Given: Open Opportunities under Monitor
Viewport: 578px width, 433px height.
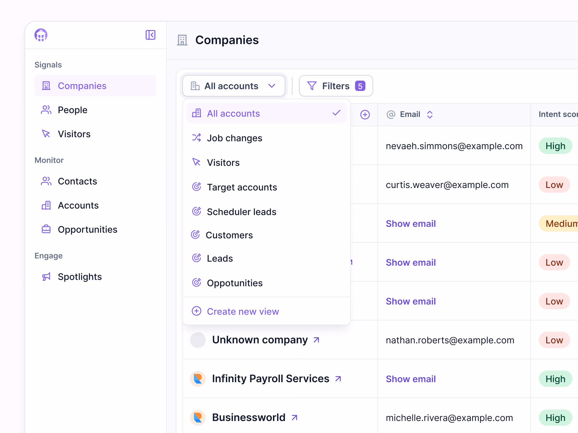Looking at the screenshot, I should coord(95,229).
